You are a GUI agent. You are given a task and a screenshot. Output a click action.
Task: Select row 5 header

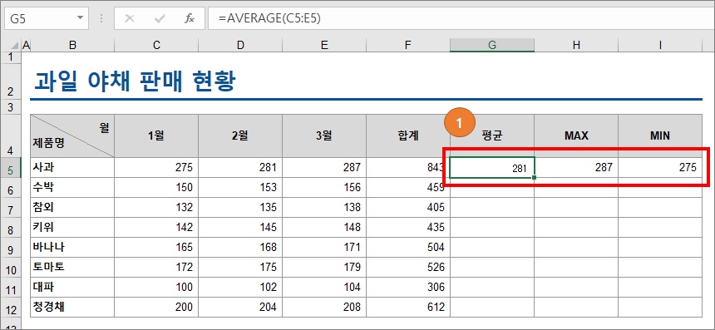click(x=11, y=168)
